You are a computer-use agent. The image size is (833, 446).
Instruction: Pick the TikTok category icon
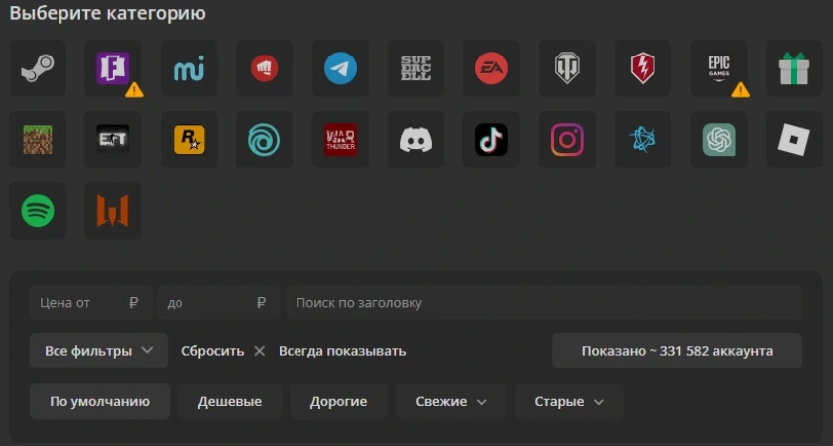[x=491, y=140]
